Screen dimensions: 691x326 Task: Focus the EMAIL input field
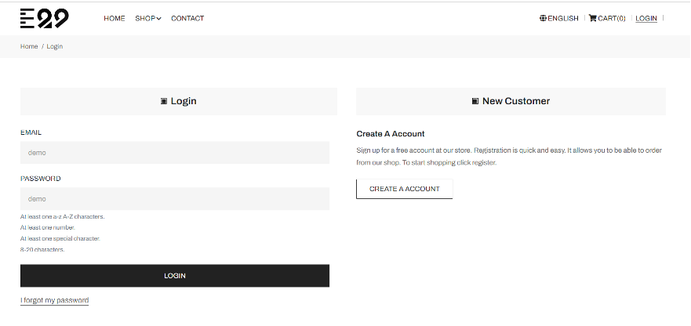[174, 153]
